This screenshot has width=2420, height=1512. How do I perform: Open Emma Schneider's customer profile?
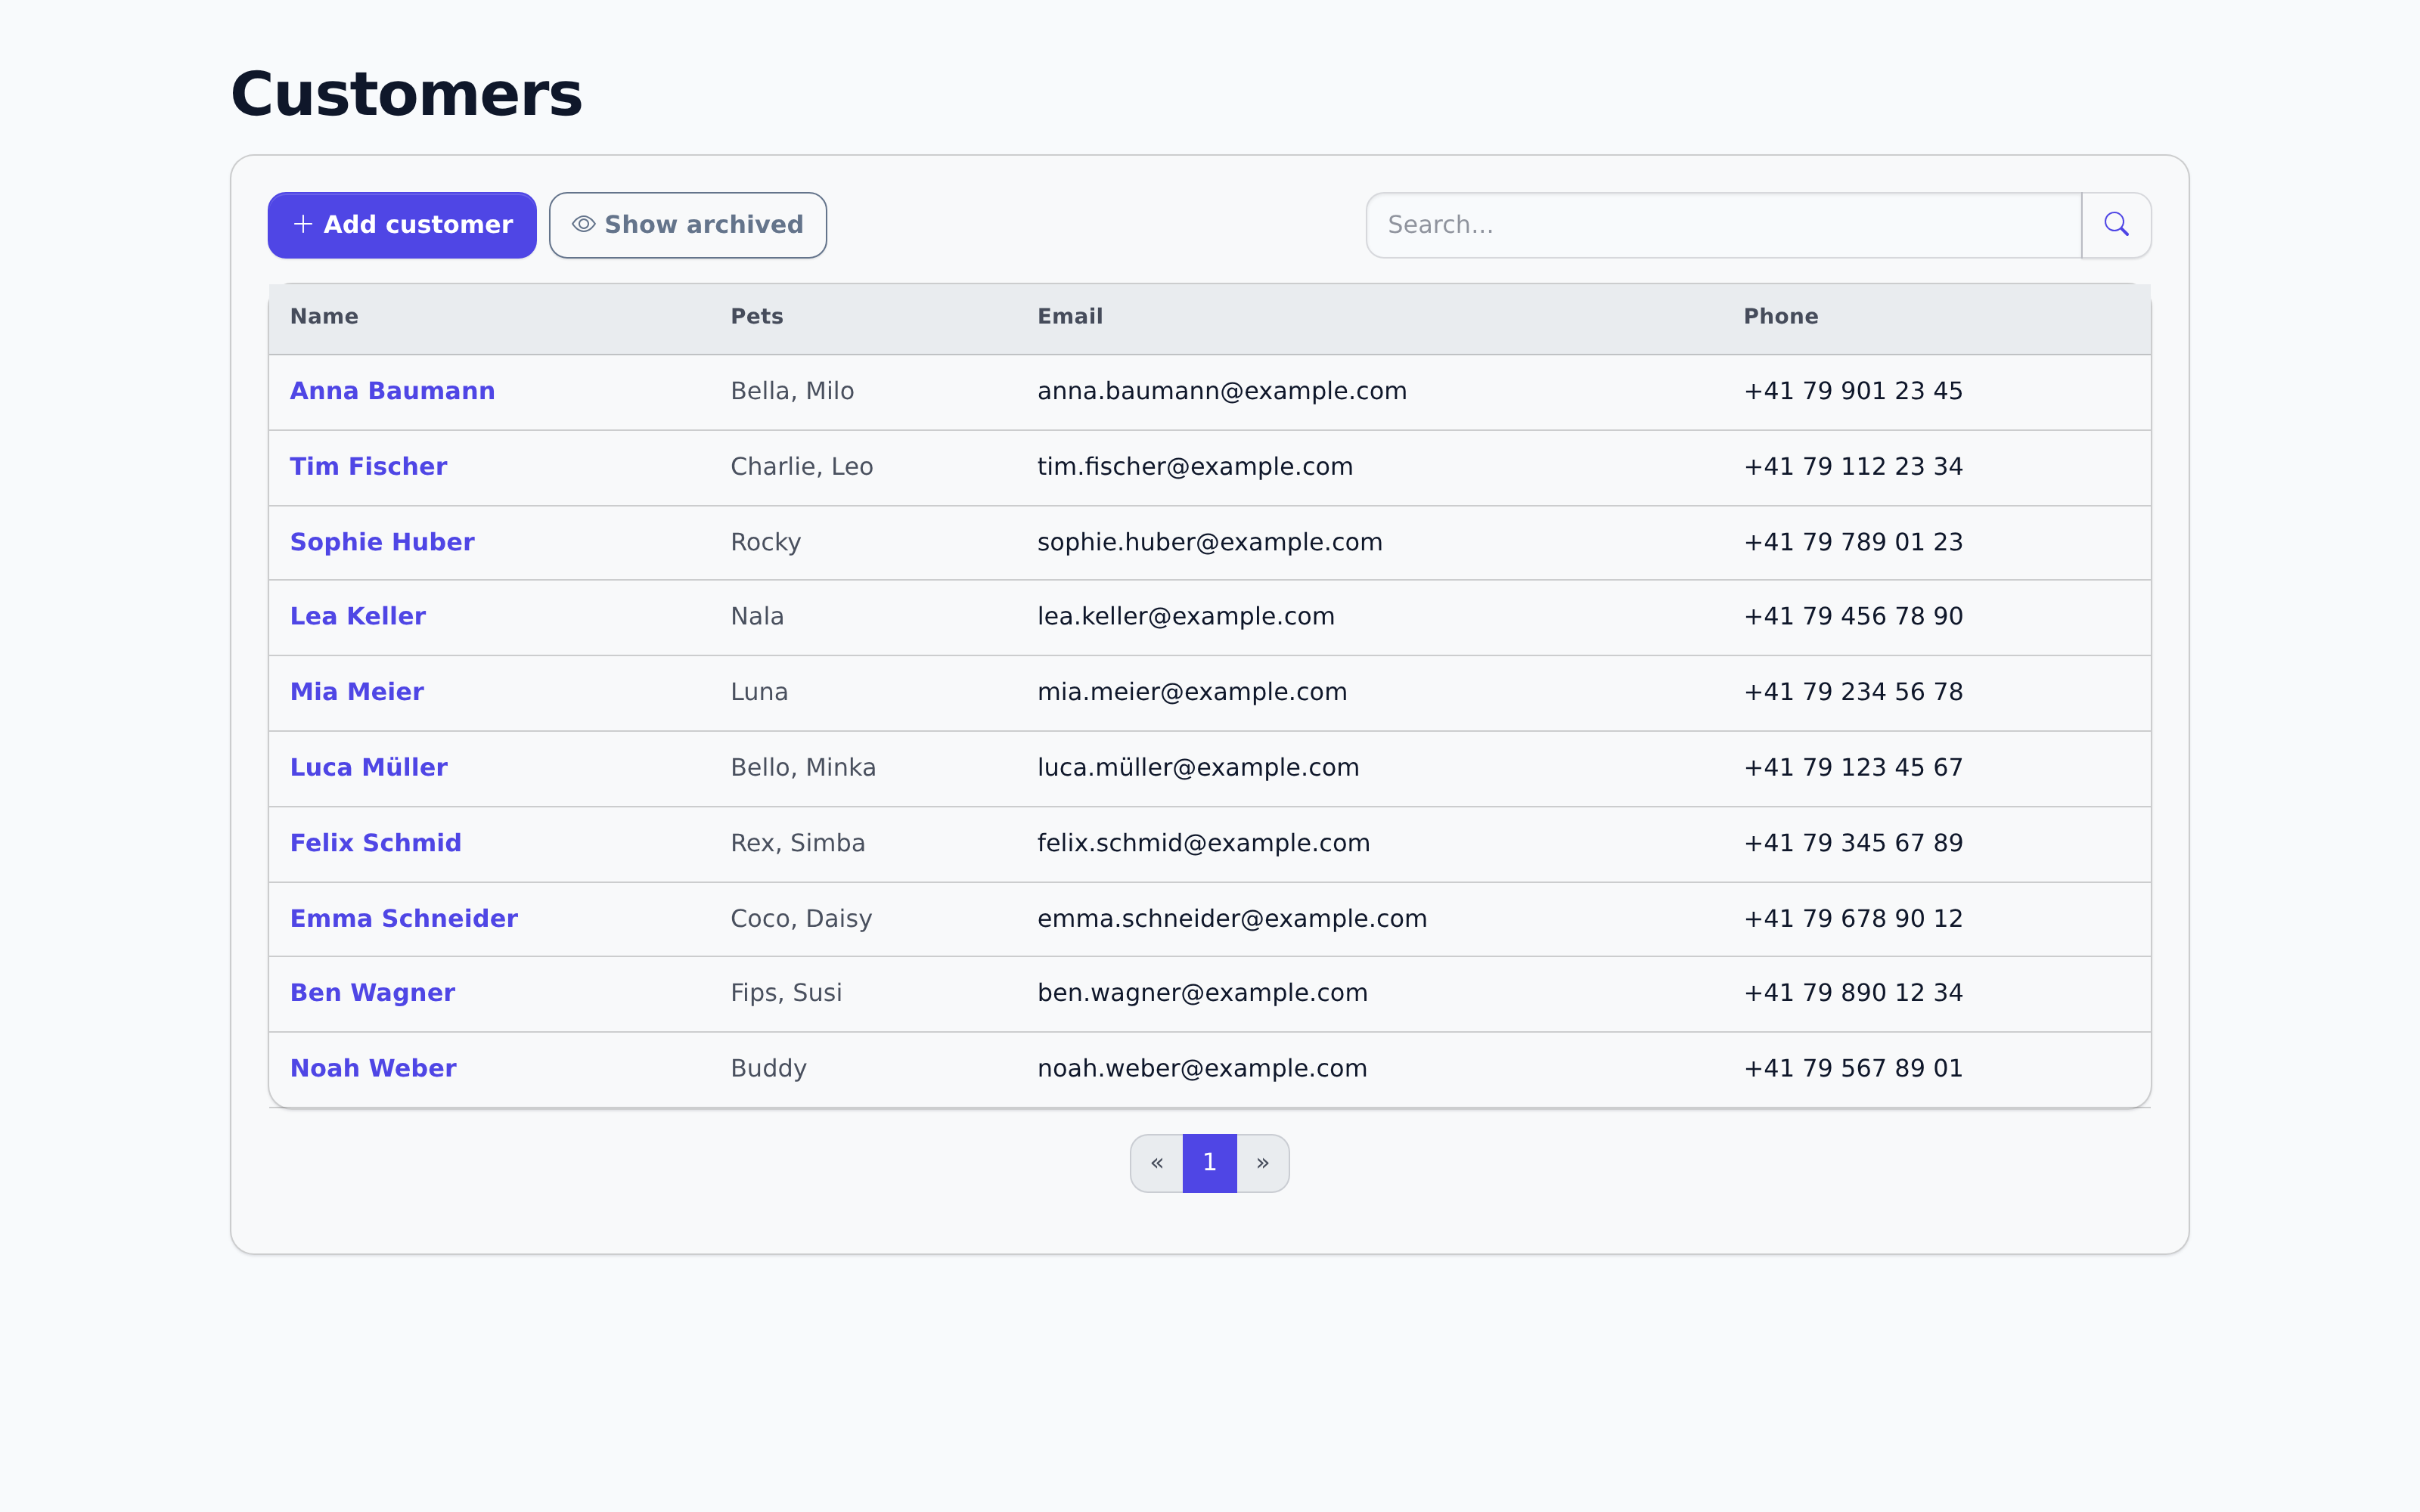404,918
